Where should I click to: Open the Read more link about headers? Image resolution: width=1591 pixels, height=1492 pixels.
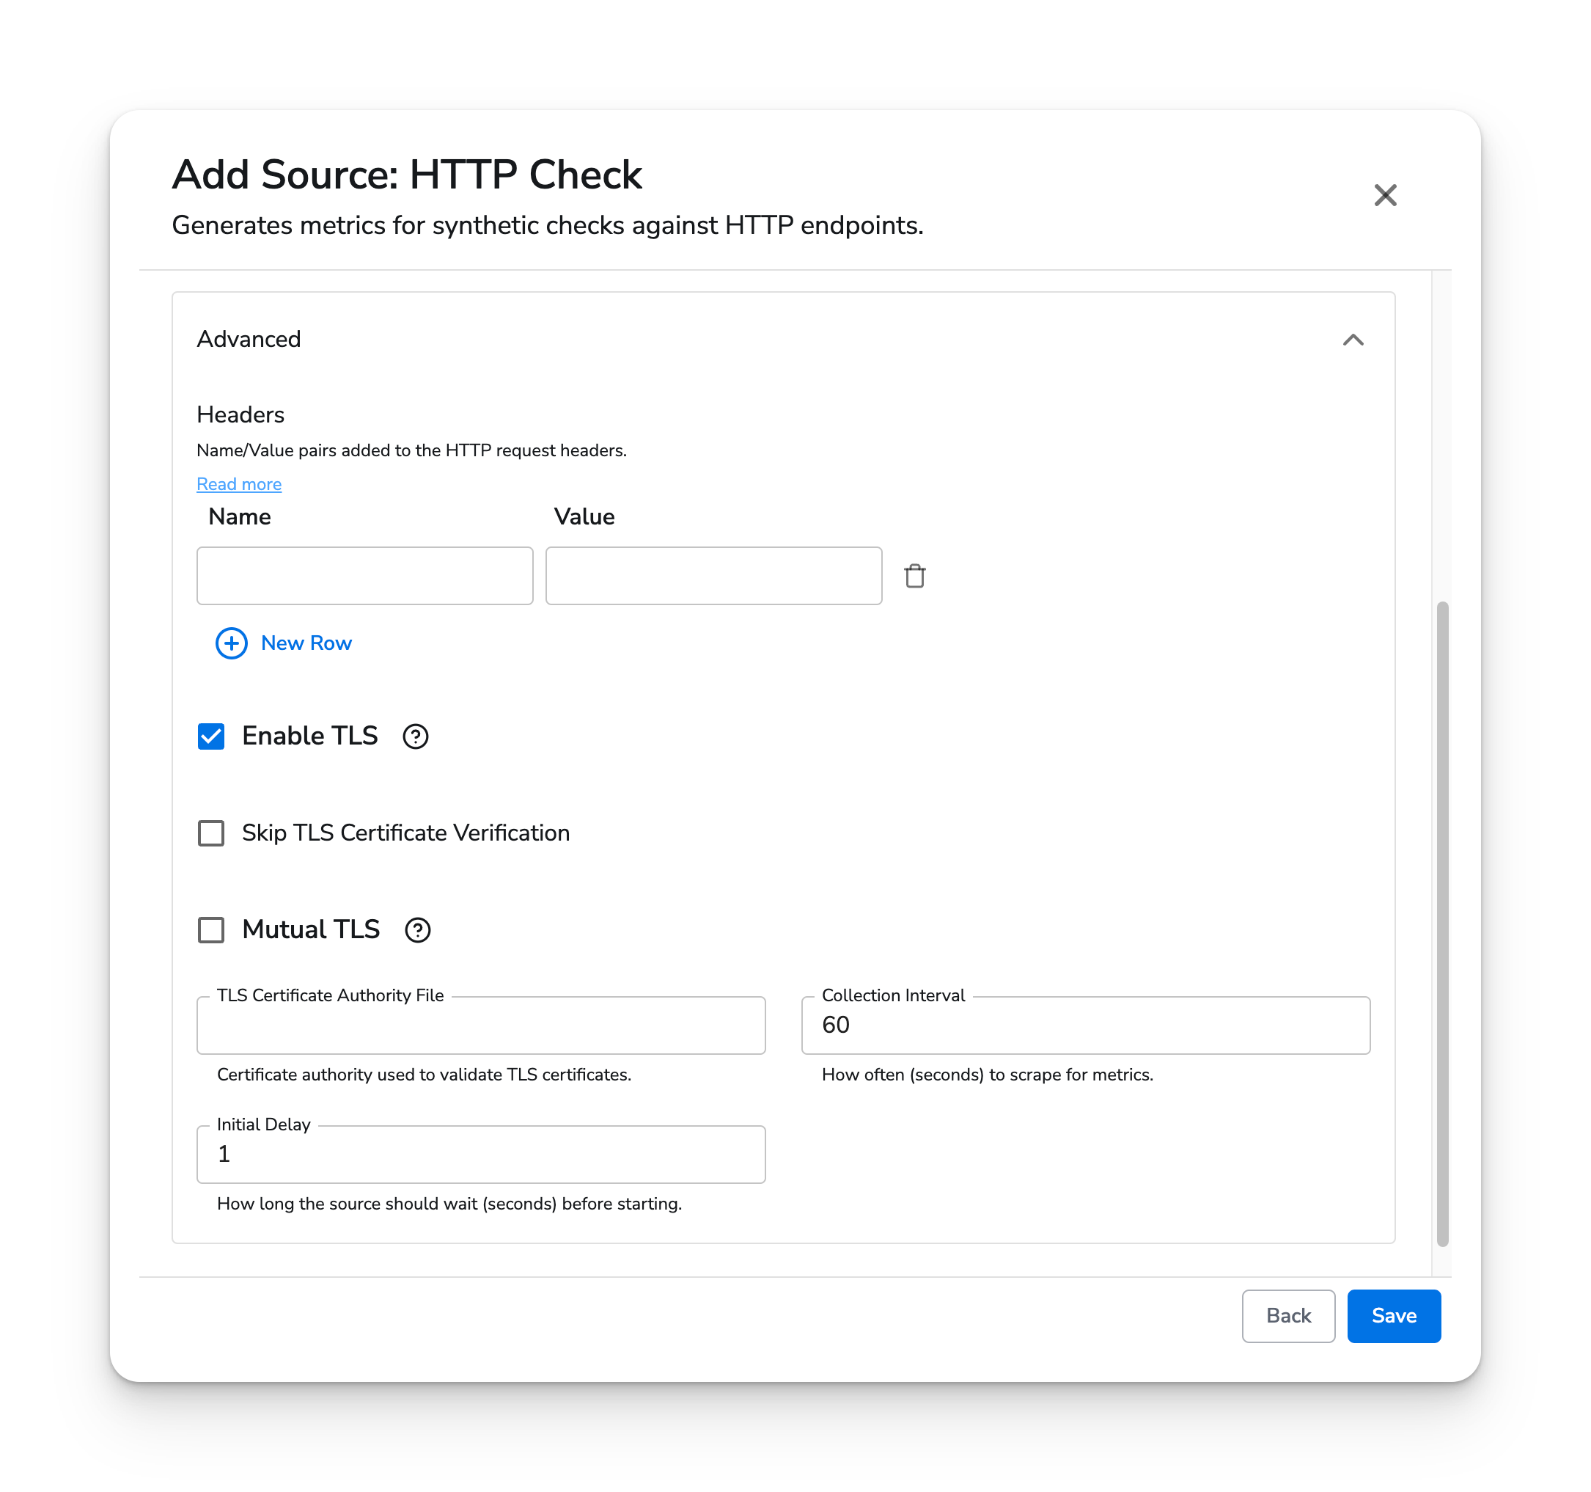(x=238, y=483)
